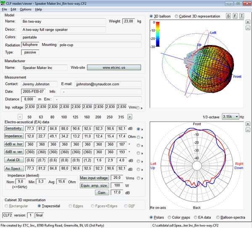Viewport: 252px width, 228px height.
Task: Zoom out the 3D balloon with minus button
Action: (248, 28)
